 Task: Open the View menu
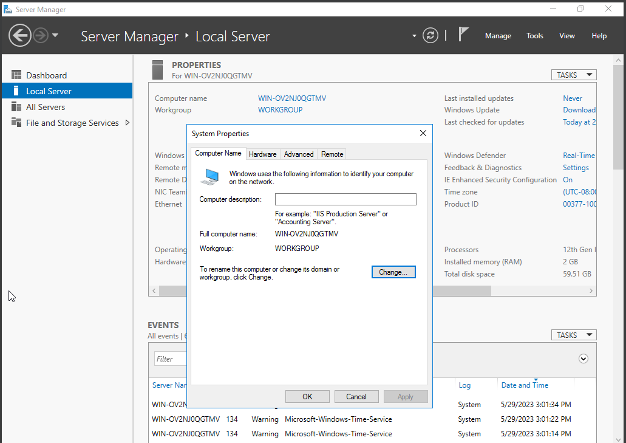(567, 36)
